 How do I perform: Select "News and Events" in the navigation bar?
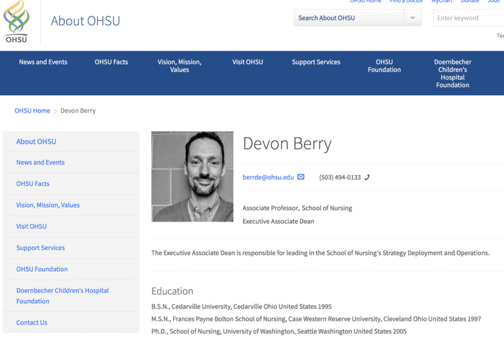tap(43, 62)
